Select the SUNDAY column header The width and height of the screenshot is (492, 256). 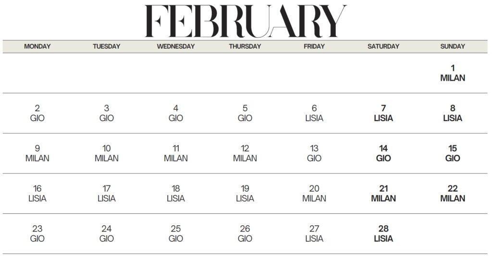click(453, 47)
